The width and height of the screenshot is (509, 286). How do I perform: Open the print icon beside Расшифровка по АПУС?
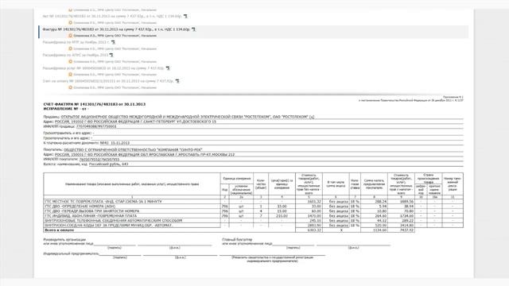coord(111,55)
